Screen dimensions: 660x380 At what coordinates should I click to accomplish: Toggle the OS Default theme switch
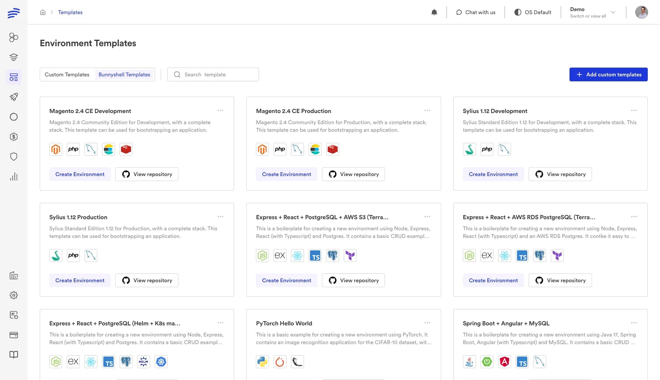pyautogui.click(x=533, y=12)
